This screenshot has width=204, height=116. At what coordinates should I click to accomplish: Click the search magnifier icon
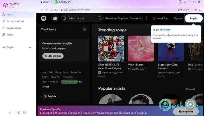[x=64, y=18]
